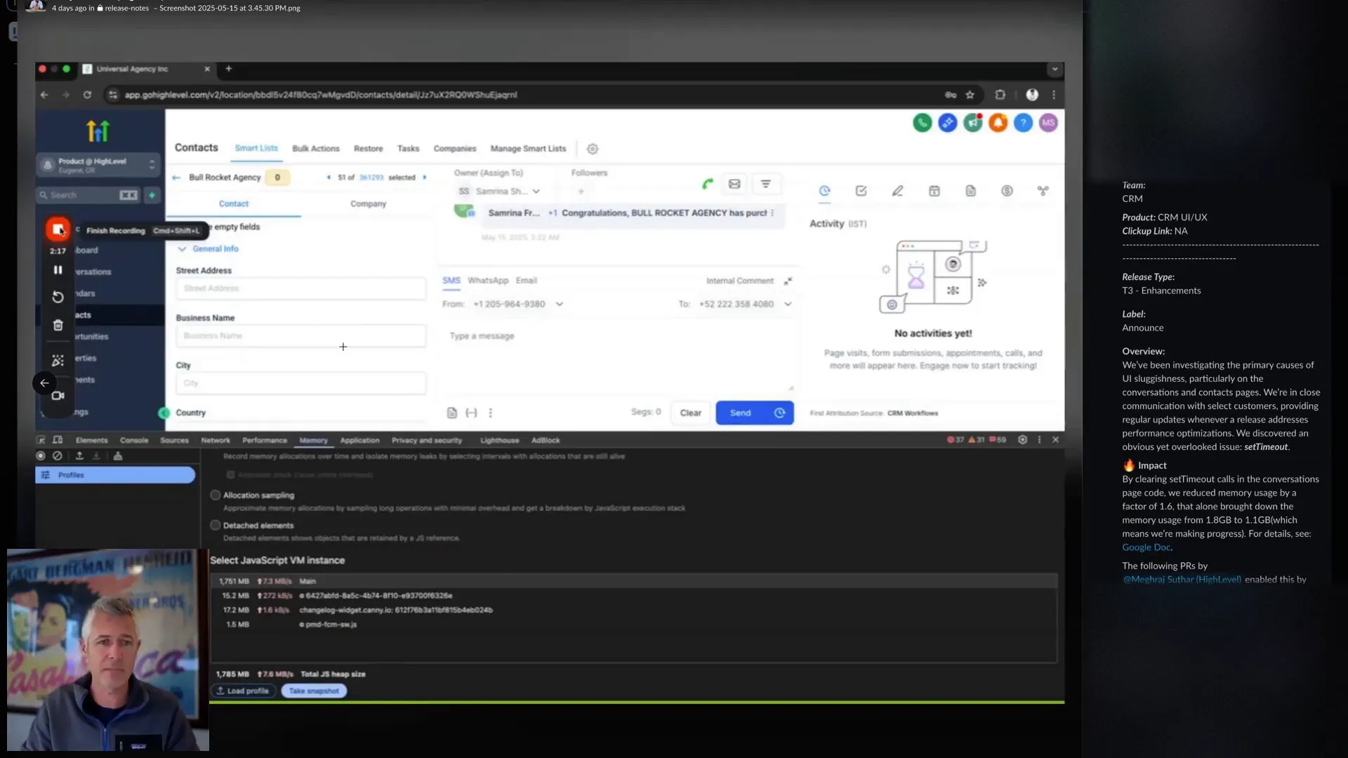The width and height of the screenshot is (1348, 758).
Task: Open the Appointments calendar icon in right panel
Action: pyautogui.click(x=934, y=191)
